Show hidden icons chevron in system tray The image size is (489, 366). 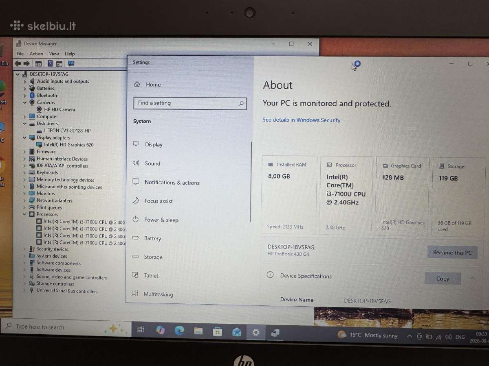click(409, 336)
